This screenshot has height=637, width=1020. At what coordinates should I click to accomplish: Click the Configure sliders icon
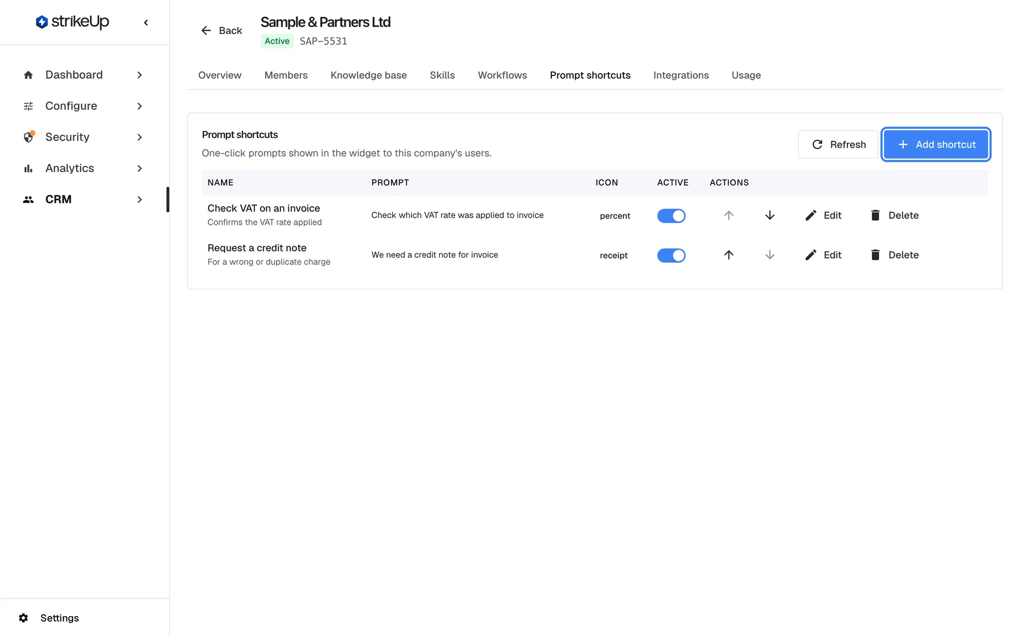pyautogui.click(x=28, y=106)
